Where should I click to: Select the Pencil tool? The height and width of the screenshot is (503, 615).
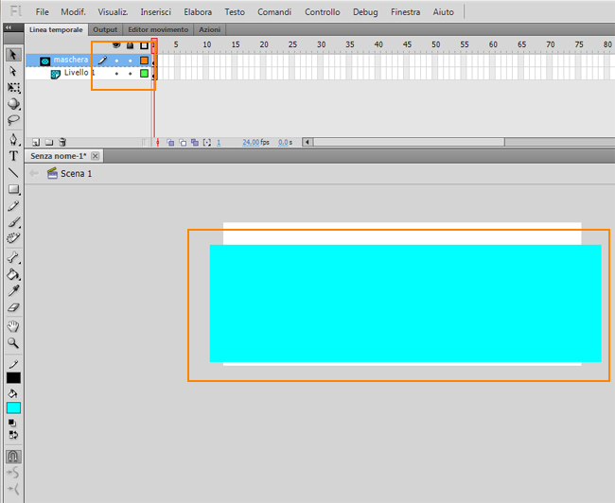[13, 206]
